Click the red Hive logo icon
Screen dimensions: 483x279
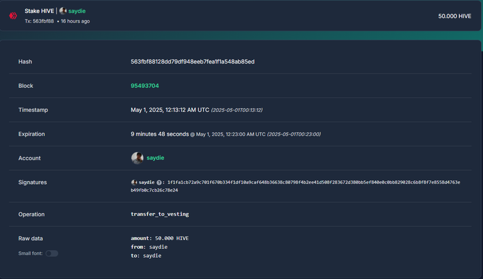(13, 16)
